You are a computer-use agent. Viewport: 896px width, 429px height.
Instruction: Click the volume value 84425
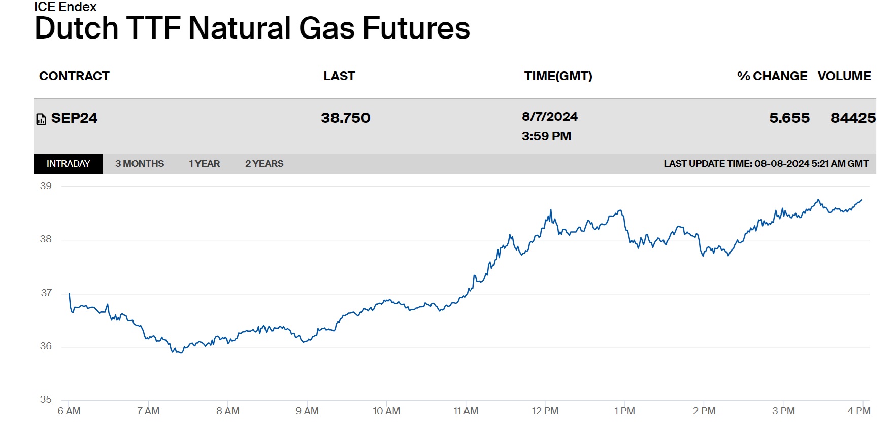click(853, 118)
